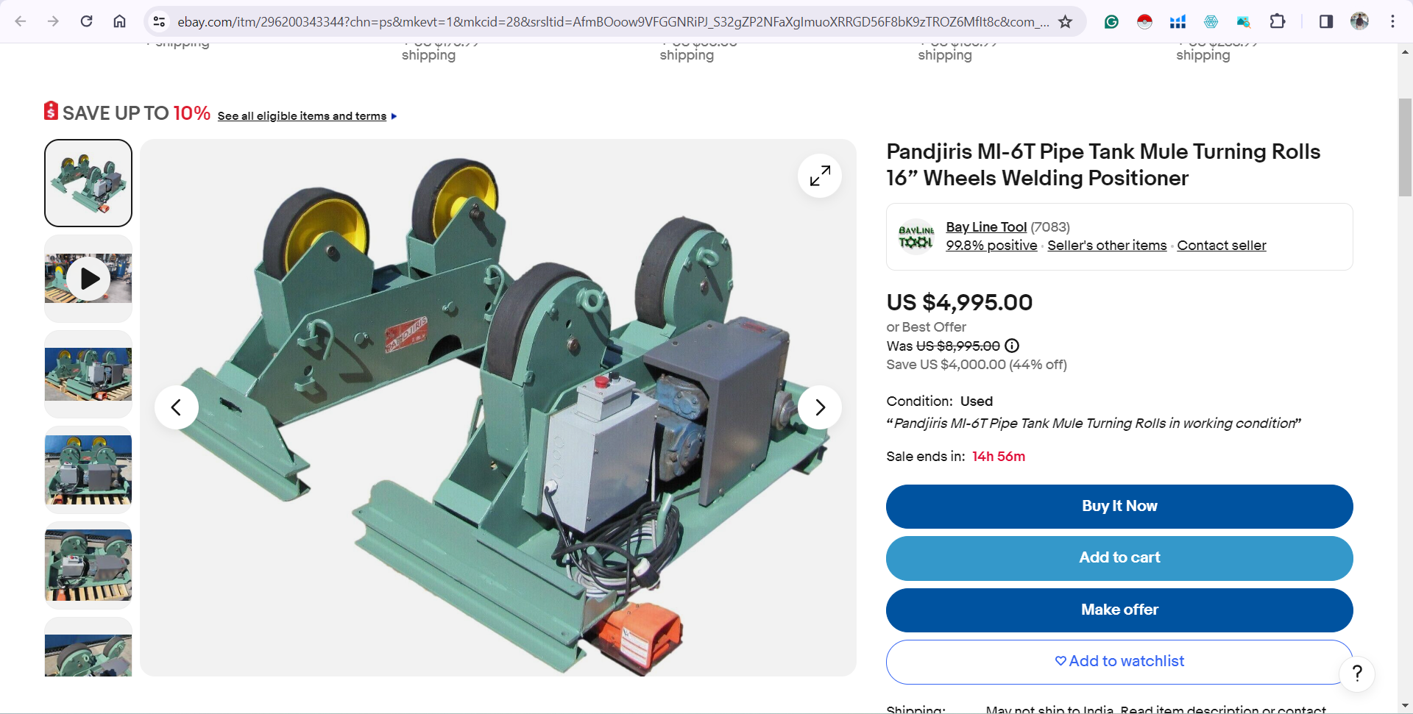Play the product video thumbnail
The image size is (1413, 714).
(88, 279)
